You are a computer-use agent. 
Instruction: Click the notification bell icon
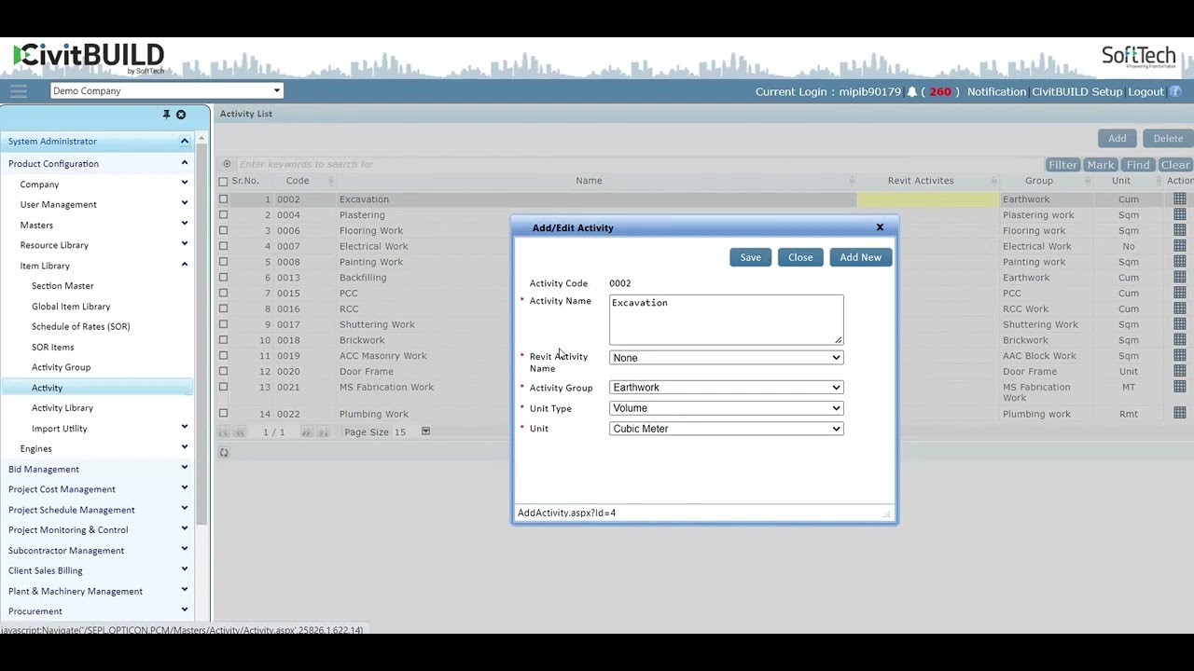click(912, 91)
